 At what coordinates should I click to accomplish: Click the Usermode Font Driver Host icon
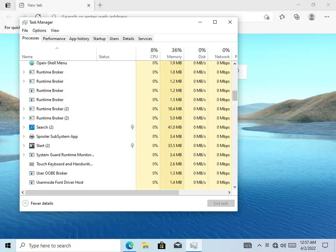pyautogui.click(x=32, y=182)
